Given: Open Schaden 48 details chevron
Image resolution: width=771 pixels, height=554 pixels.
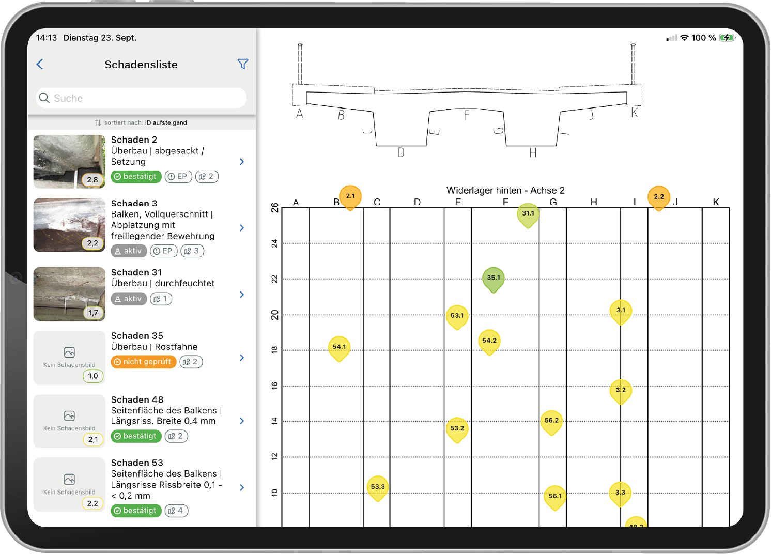Looking at the screenshot, I should [x=242, y=421].
